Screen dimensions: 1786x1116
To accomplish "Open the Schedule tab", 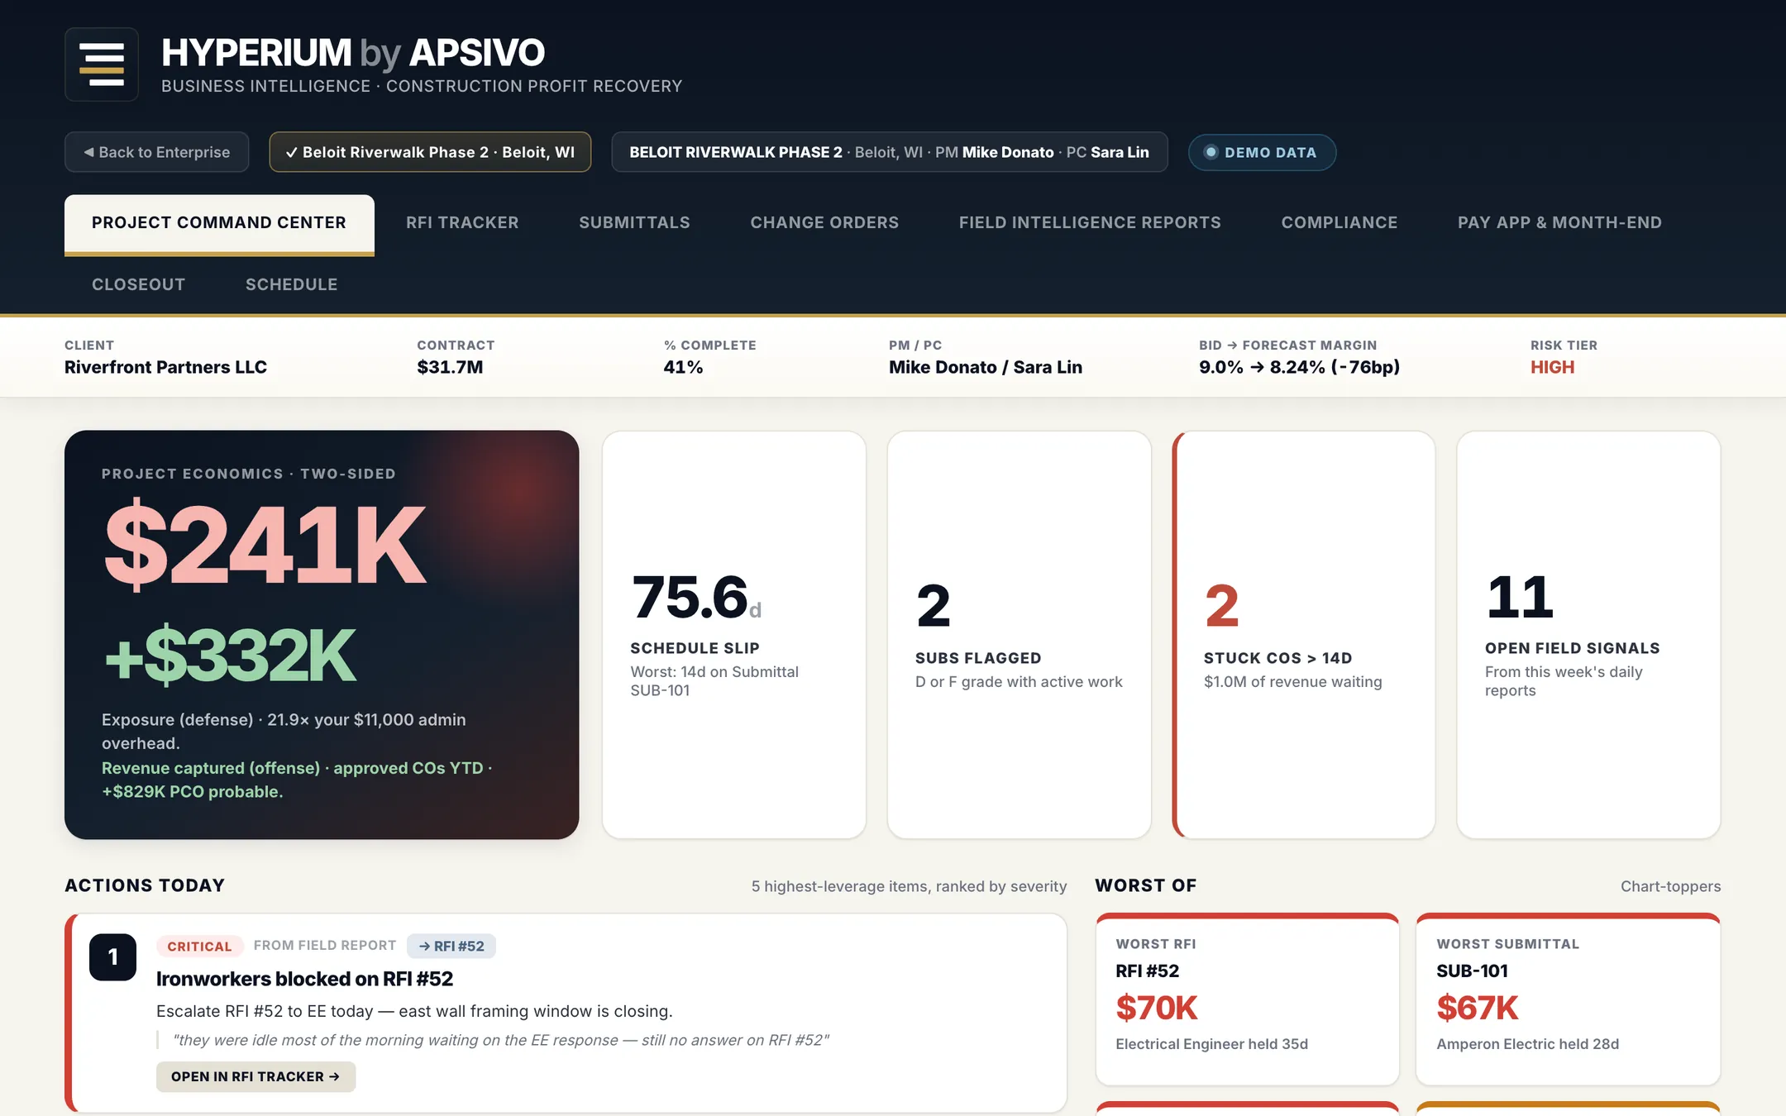I will click(291, 284).
